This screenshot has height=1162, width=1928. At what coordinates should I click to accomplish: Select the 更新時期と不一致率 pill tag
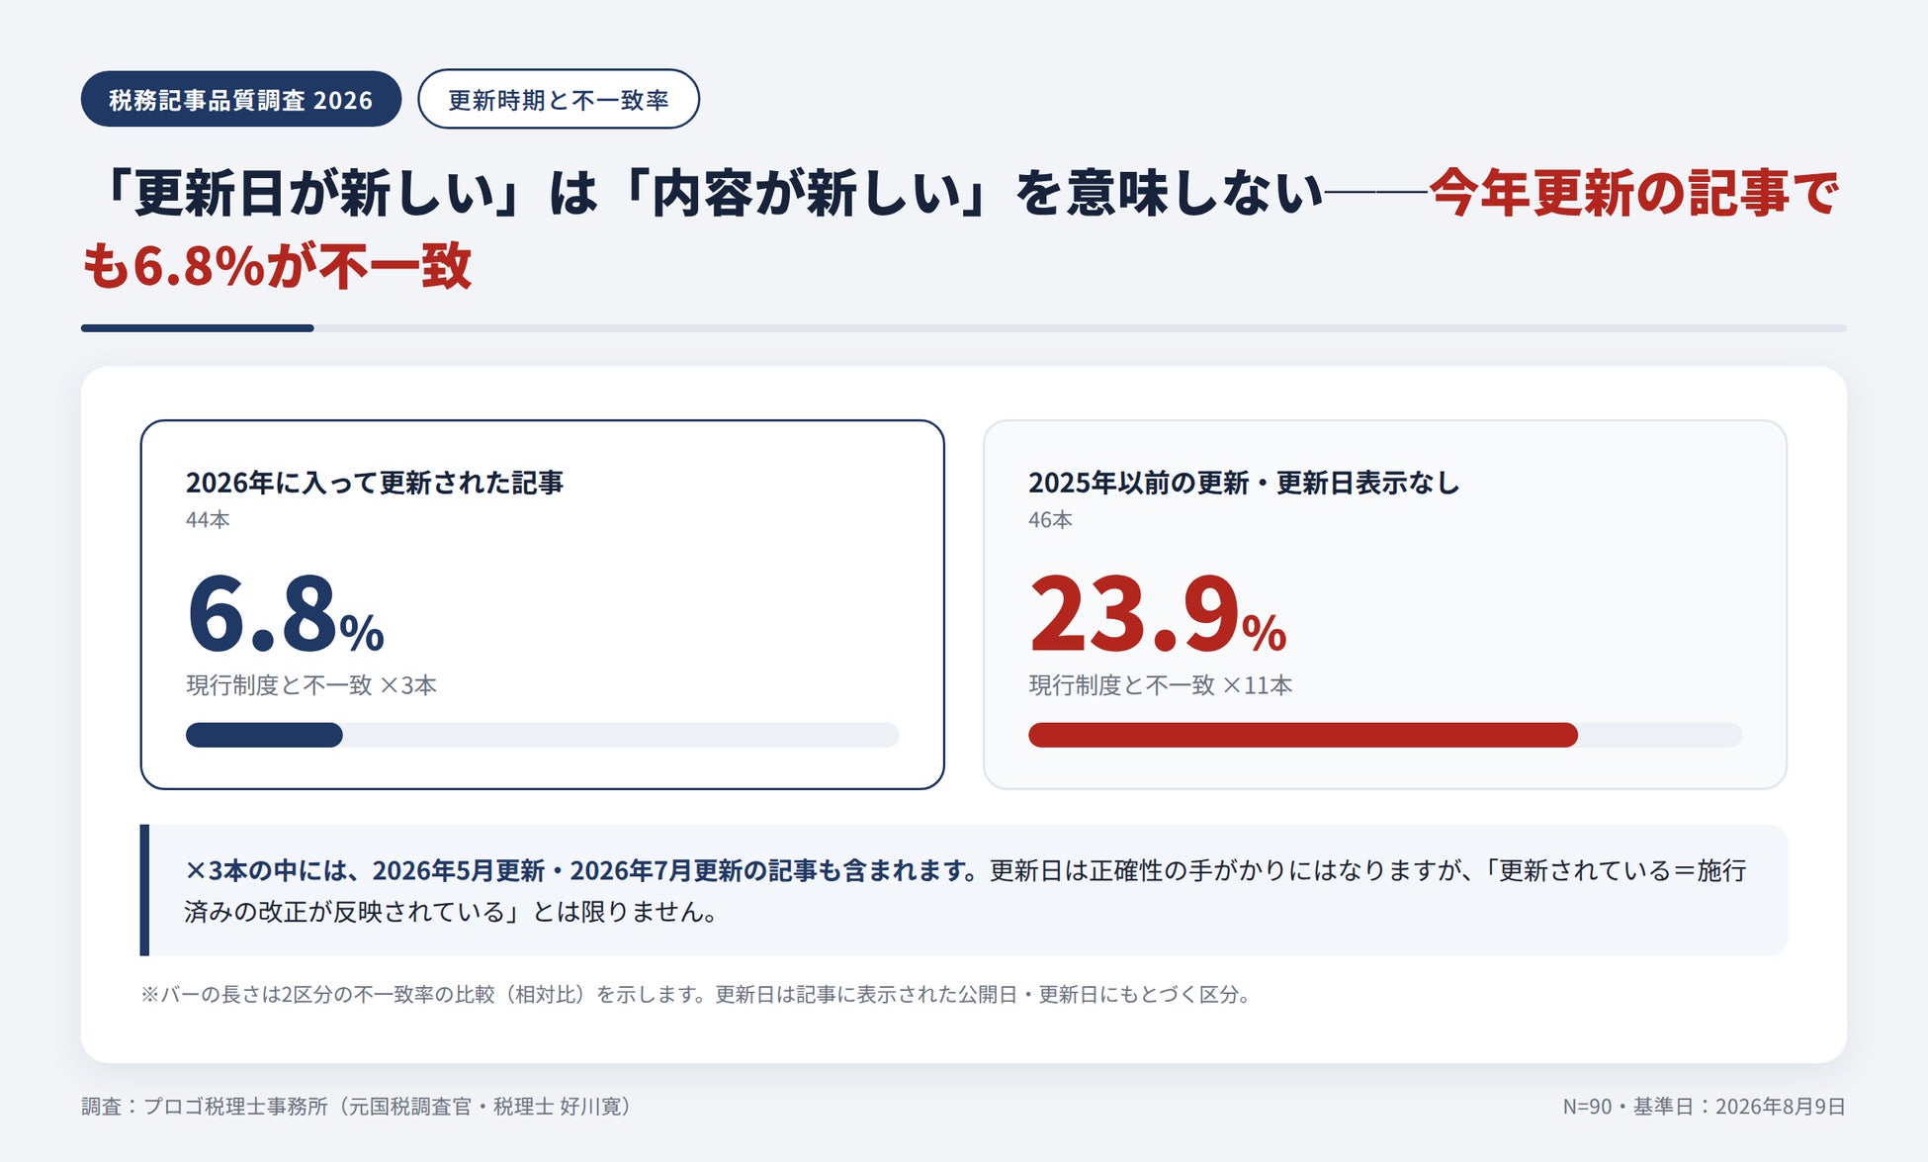559,99
